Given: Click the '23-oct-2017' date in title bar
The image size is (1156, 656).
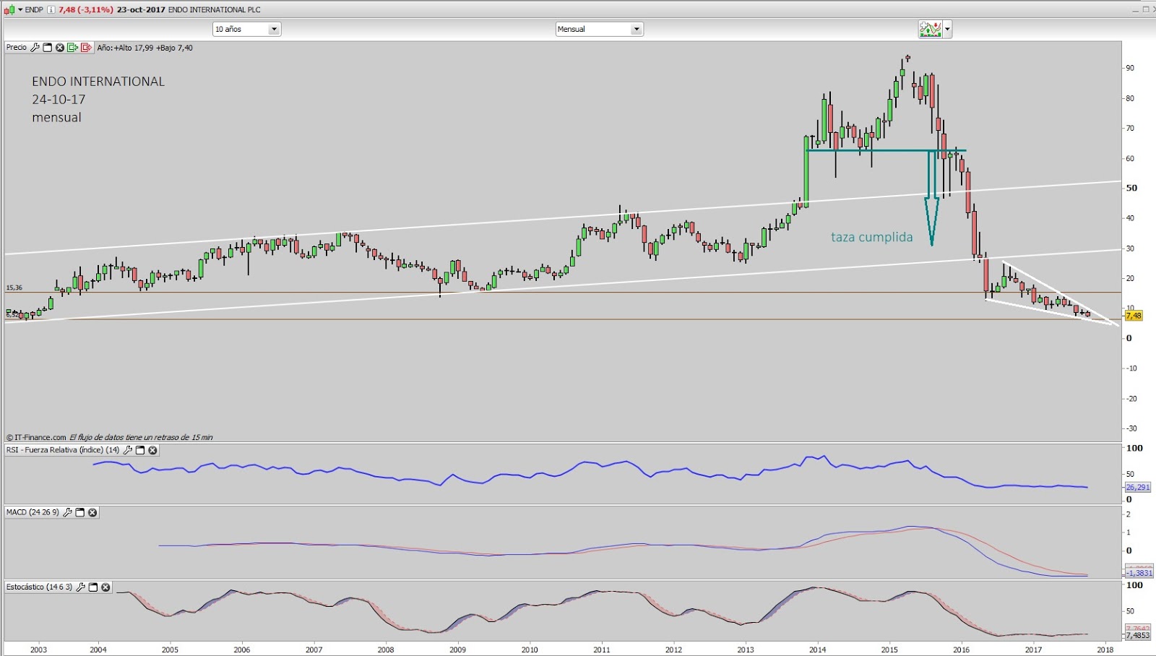Looking at the screenshot, I should (x=141, y=9).
